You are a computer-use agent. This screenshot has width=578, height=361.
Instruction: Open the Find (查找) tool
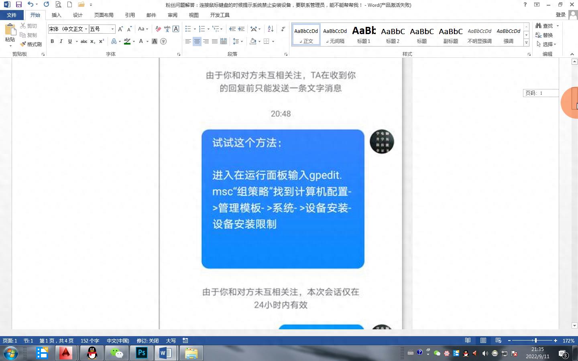tap(546, 26)
